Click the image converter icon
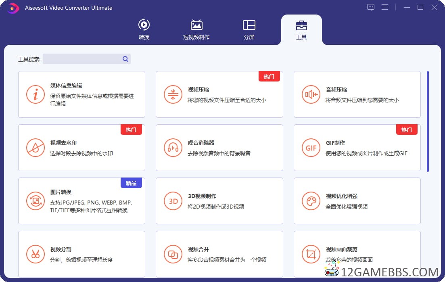Viewport: 445px width, 282px height. (x=36, y=201)
